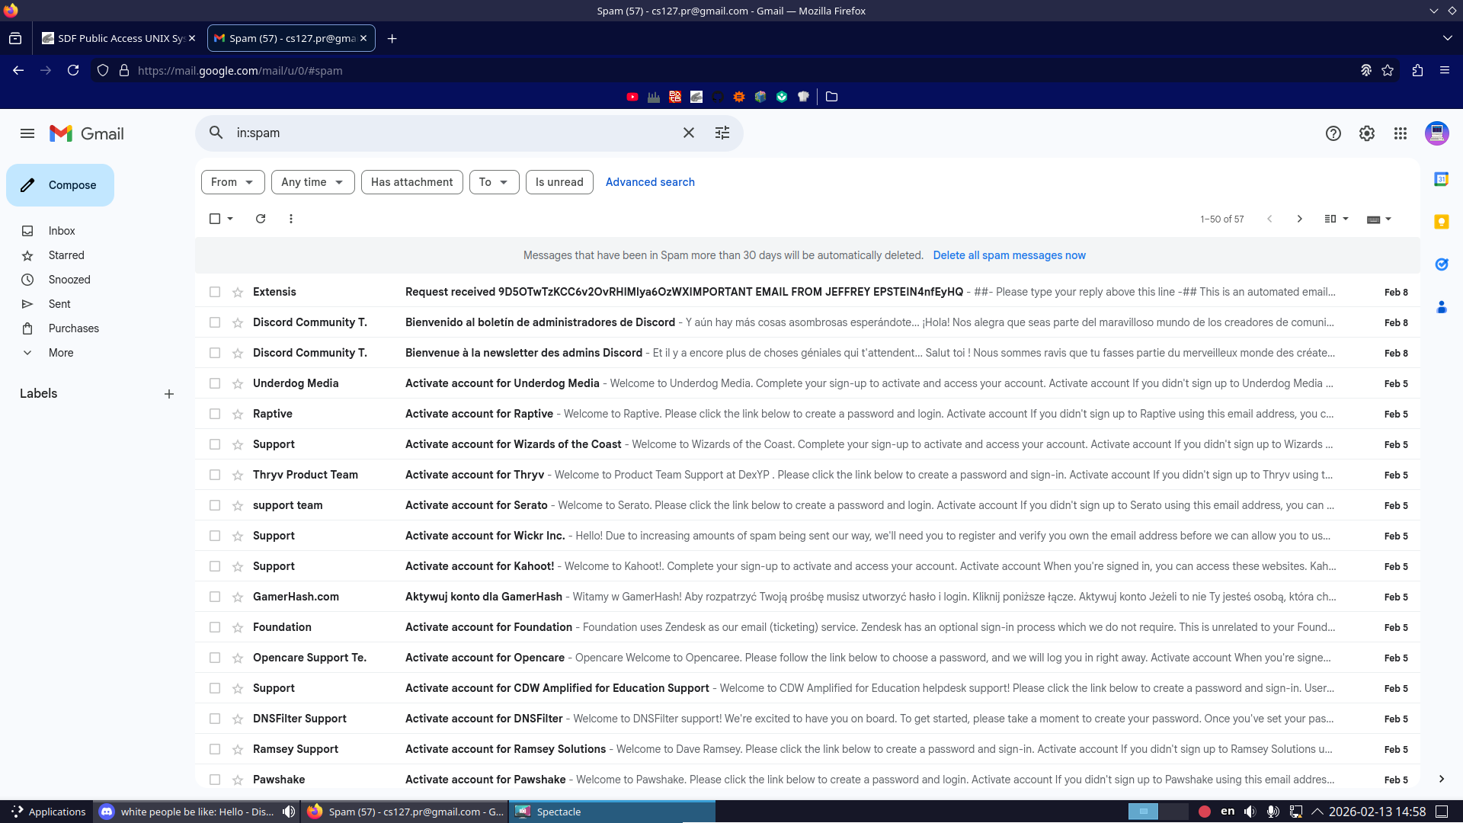Viewport: 1463px width, 823px height.
Task: Click the in:spam search field
Action: (450, 133)
